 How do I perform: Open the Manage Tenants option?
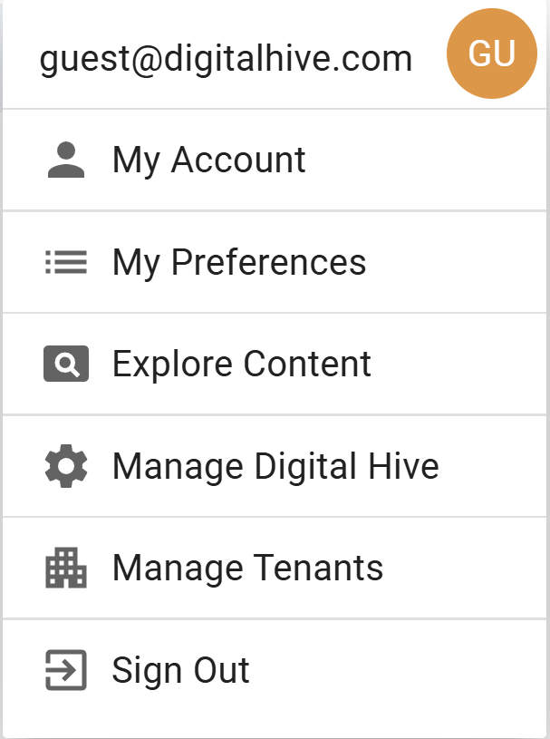coord(275,568)
